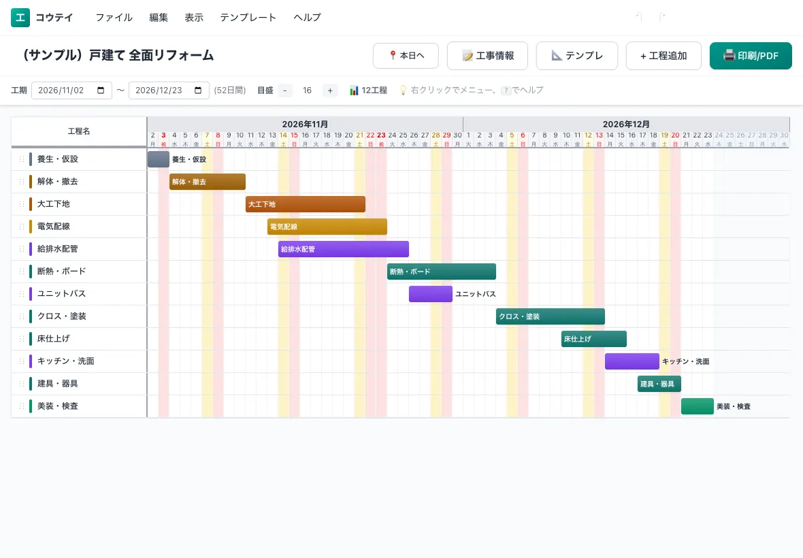Grab the drag handle of ユニットバス row

pos(22,294)
